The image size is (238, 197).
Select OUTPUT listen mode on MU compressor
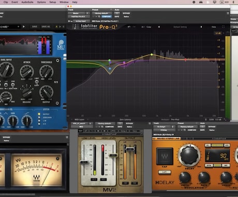[39, 114]
